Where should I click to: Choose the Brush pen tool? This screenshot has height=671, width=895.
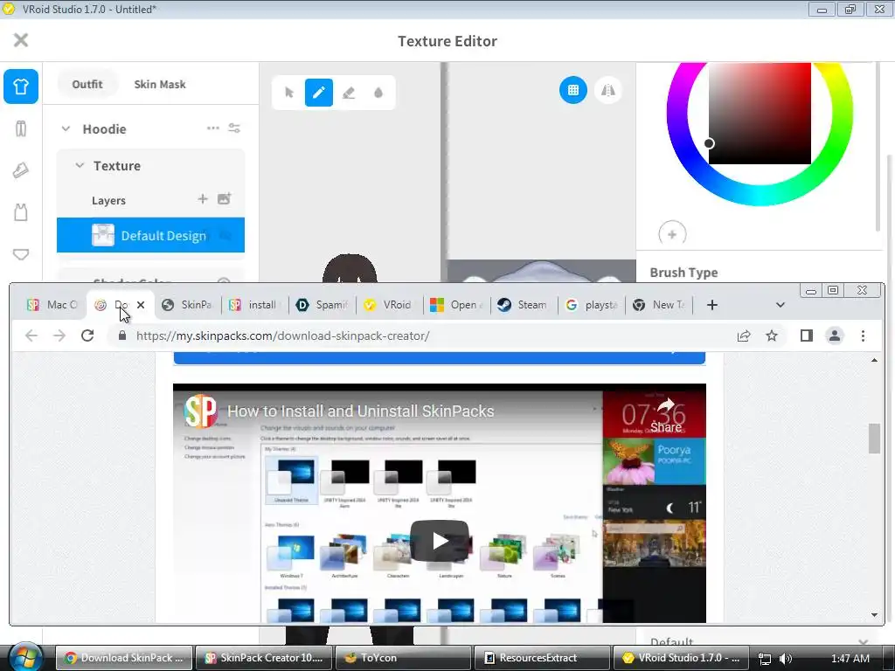pyautogui.click(x=319, y=93)
